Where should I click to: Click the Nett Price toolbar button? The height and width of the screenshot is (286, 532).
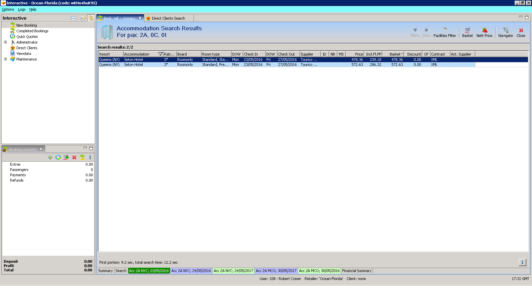484,33
